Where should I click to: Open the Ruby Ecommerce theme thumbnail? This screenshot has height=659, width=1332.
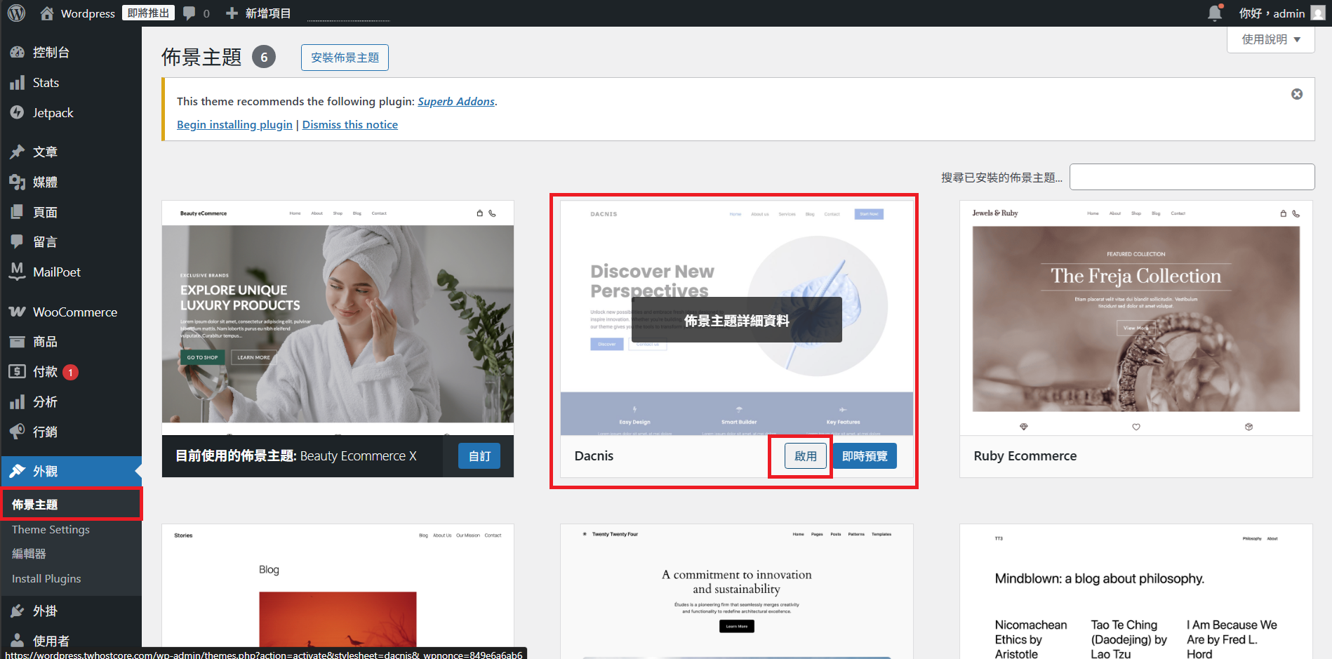1135,318
